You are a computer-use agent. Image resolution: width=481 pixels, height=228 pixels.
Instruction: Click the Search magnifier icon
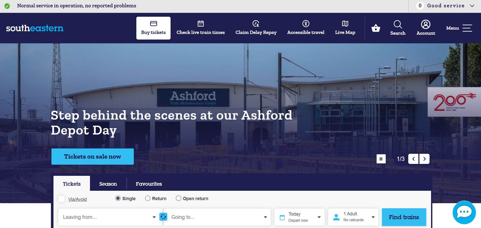click(x=398, y=25)
